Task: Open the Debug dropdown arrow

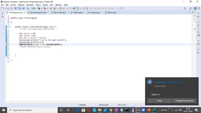Action: tap(30, 8)
